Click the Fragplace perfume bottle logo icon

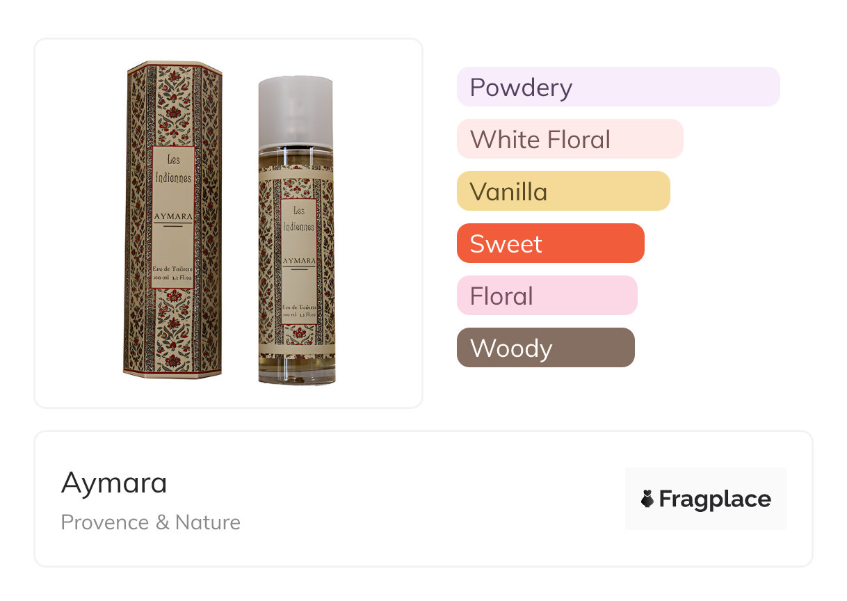647,499
